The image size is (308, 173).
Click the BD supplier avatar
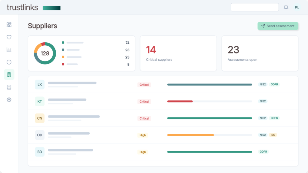point(40,152)
